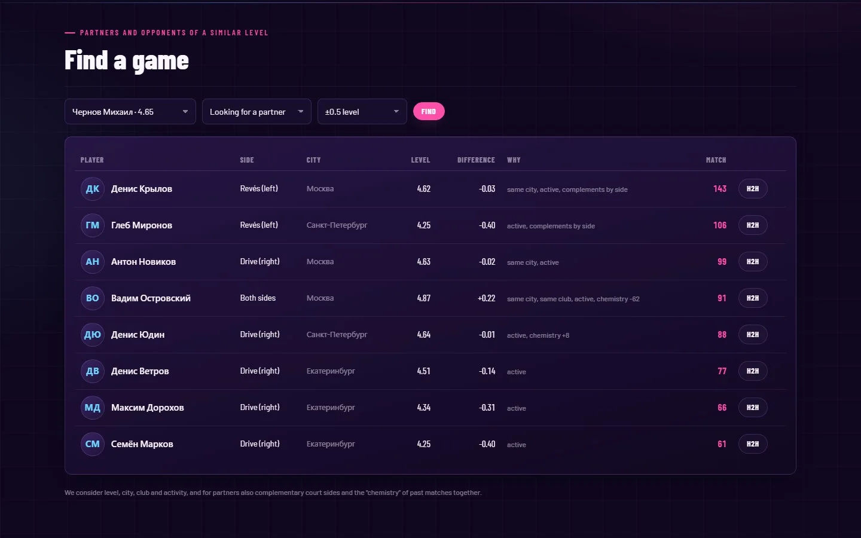The width and height of the screenshot is (861, 538).
Task: Click the ДЮ avatar of Денис Юдин
Action: [93, 335]
